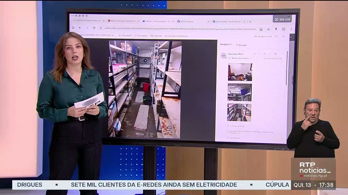
Task: Close the image preview with the X
Action: [283, 36]
